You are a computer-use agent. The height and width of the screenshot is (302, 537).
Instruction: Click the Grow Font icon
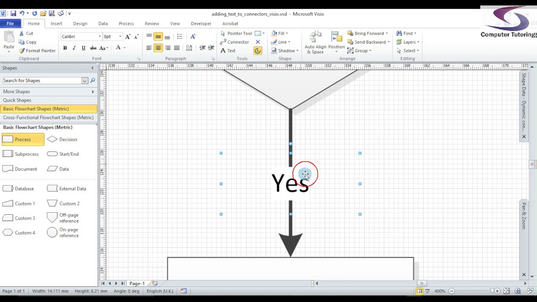tap(128, 37)
